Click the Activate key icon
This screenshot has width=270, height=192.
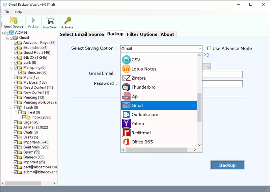[67, 21]
